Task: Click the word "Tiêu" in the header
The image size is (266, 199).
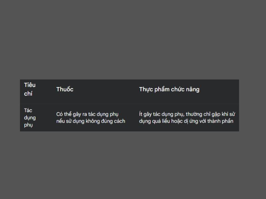Action: [x=30, y=85]
